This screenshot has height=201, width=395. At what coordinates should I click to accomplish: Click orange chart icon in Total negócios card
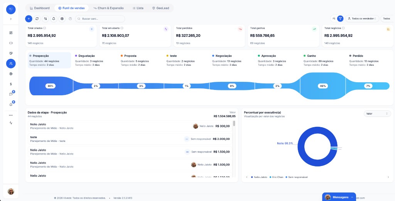pos(388,29)
